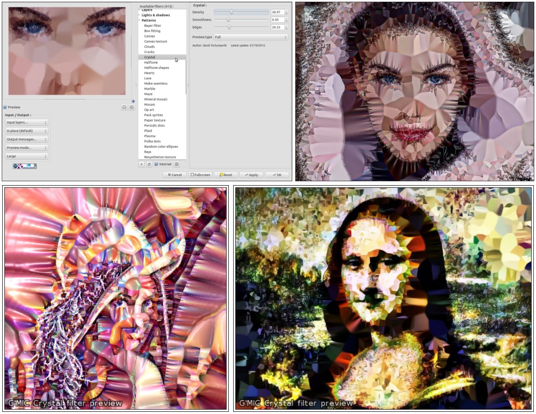Click the Reset button
The width and height of the screenshot is (536, 414).
pyautogui.click(x=226, y=175)
